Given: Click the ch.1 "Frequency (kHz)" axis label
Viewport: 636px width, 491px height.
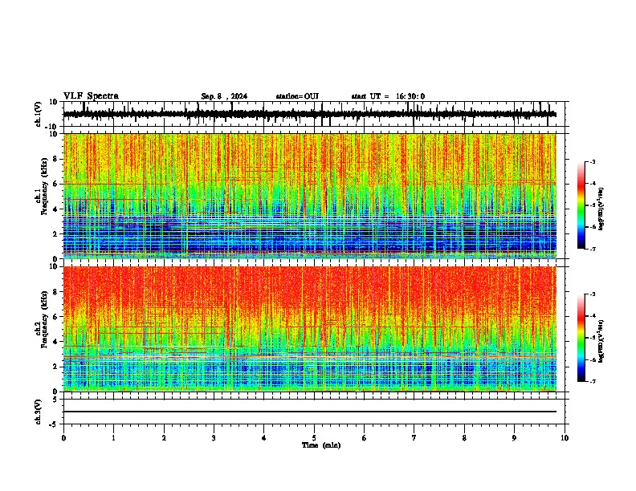Looking at the screenshot, I should click(44, 186).
